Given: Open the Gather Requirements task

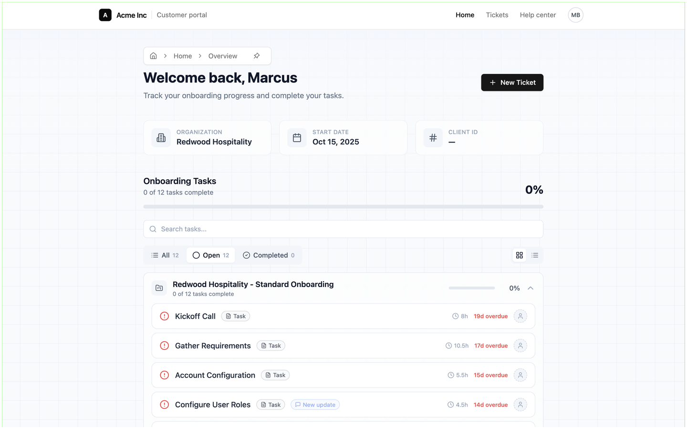Looking at the screenshot, I should pyautogui.click(x=343, y=346).
